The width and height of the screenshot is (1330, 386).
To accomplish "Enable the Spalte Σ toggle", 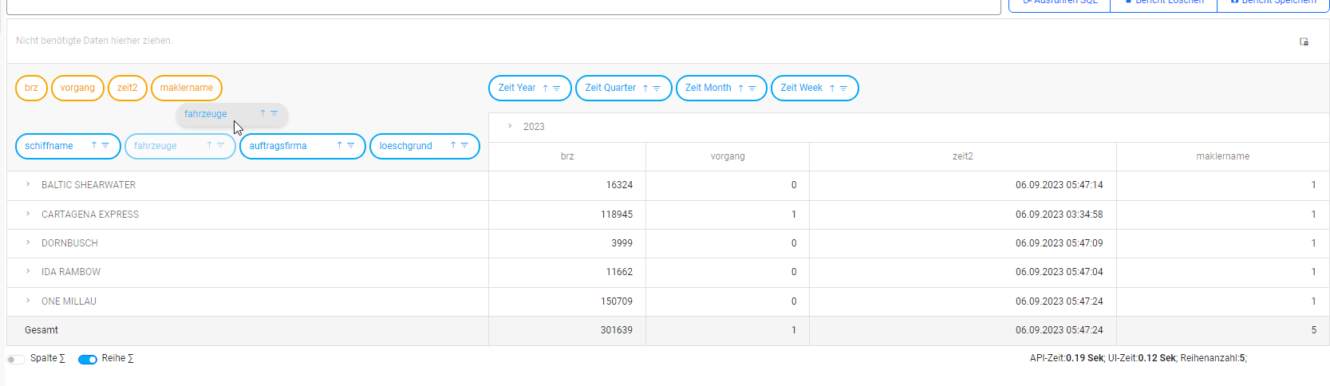I will (16, 359).
